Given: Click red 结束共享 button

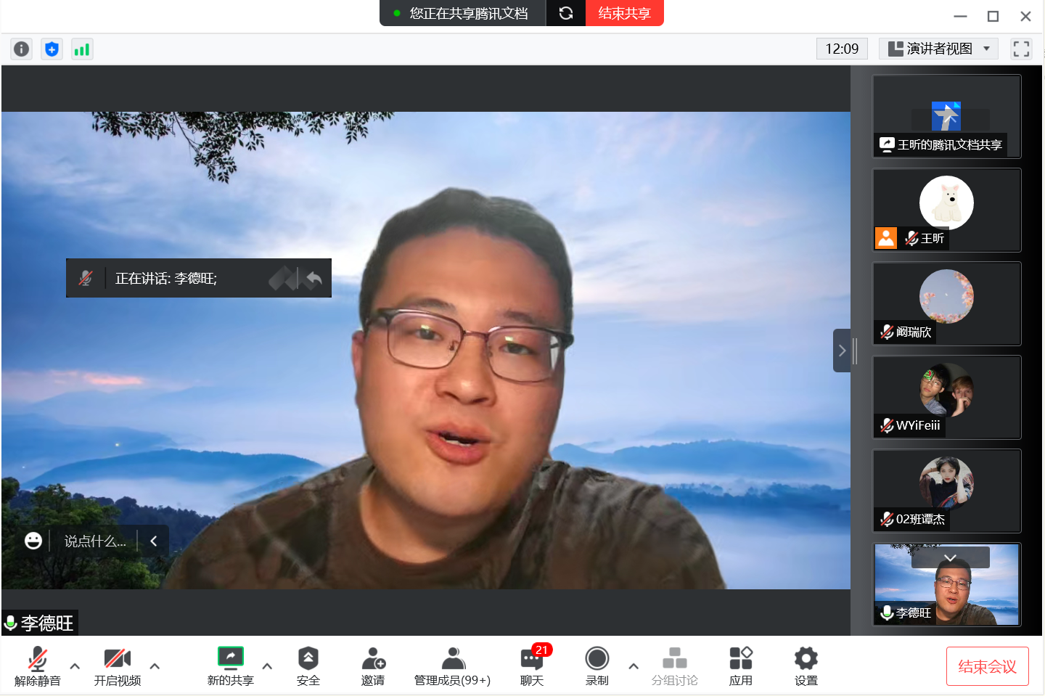Looking at the screenshot, I should pyautogui.click(x=624, y=13).
